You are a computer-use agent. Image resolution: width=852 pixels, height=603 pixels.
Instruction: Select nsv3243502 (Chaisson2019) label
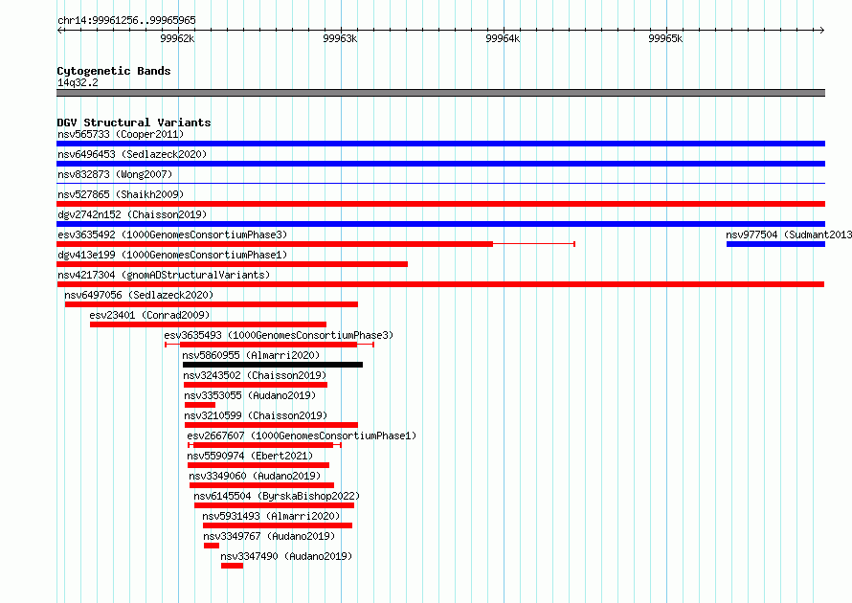255,375
